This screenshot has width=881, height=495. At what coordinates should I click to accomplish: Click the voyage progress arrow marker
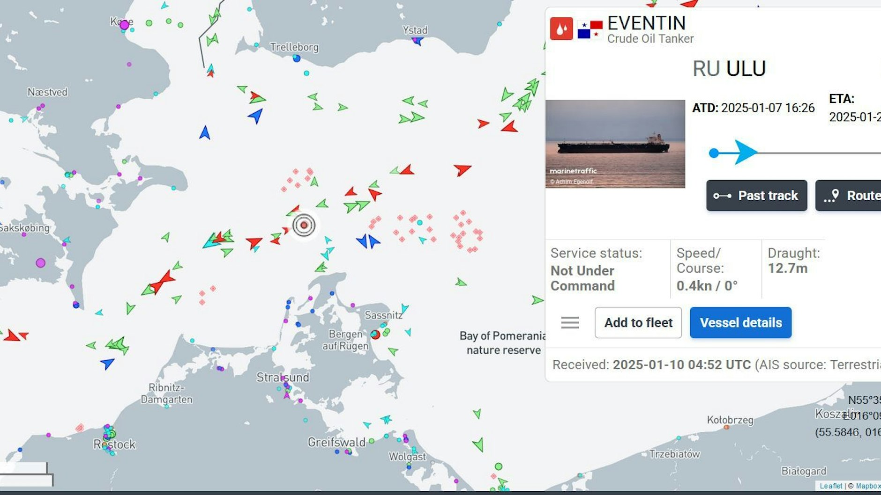pos(746,152)
